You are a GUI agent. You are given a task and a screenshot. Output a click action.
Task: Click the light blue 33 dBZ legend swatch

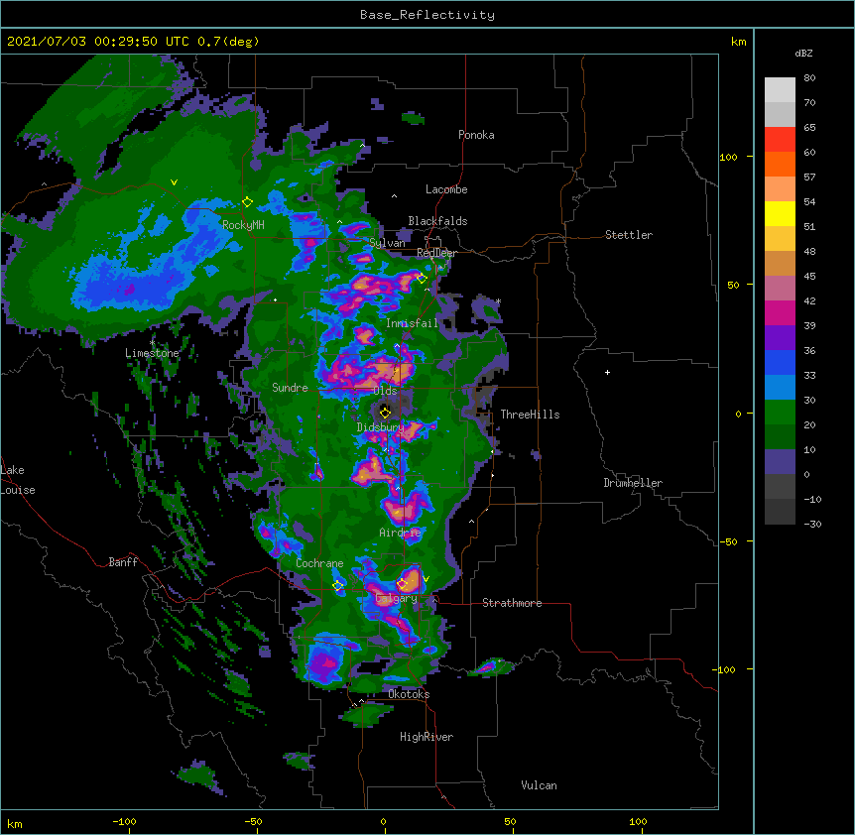click(780, 388)
